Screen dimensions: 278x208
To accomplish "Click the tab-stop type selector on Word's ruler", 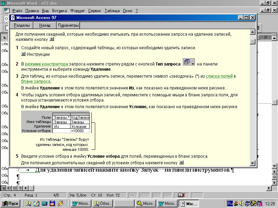I will [5, 37].
